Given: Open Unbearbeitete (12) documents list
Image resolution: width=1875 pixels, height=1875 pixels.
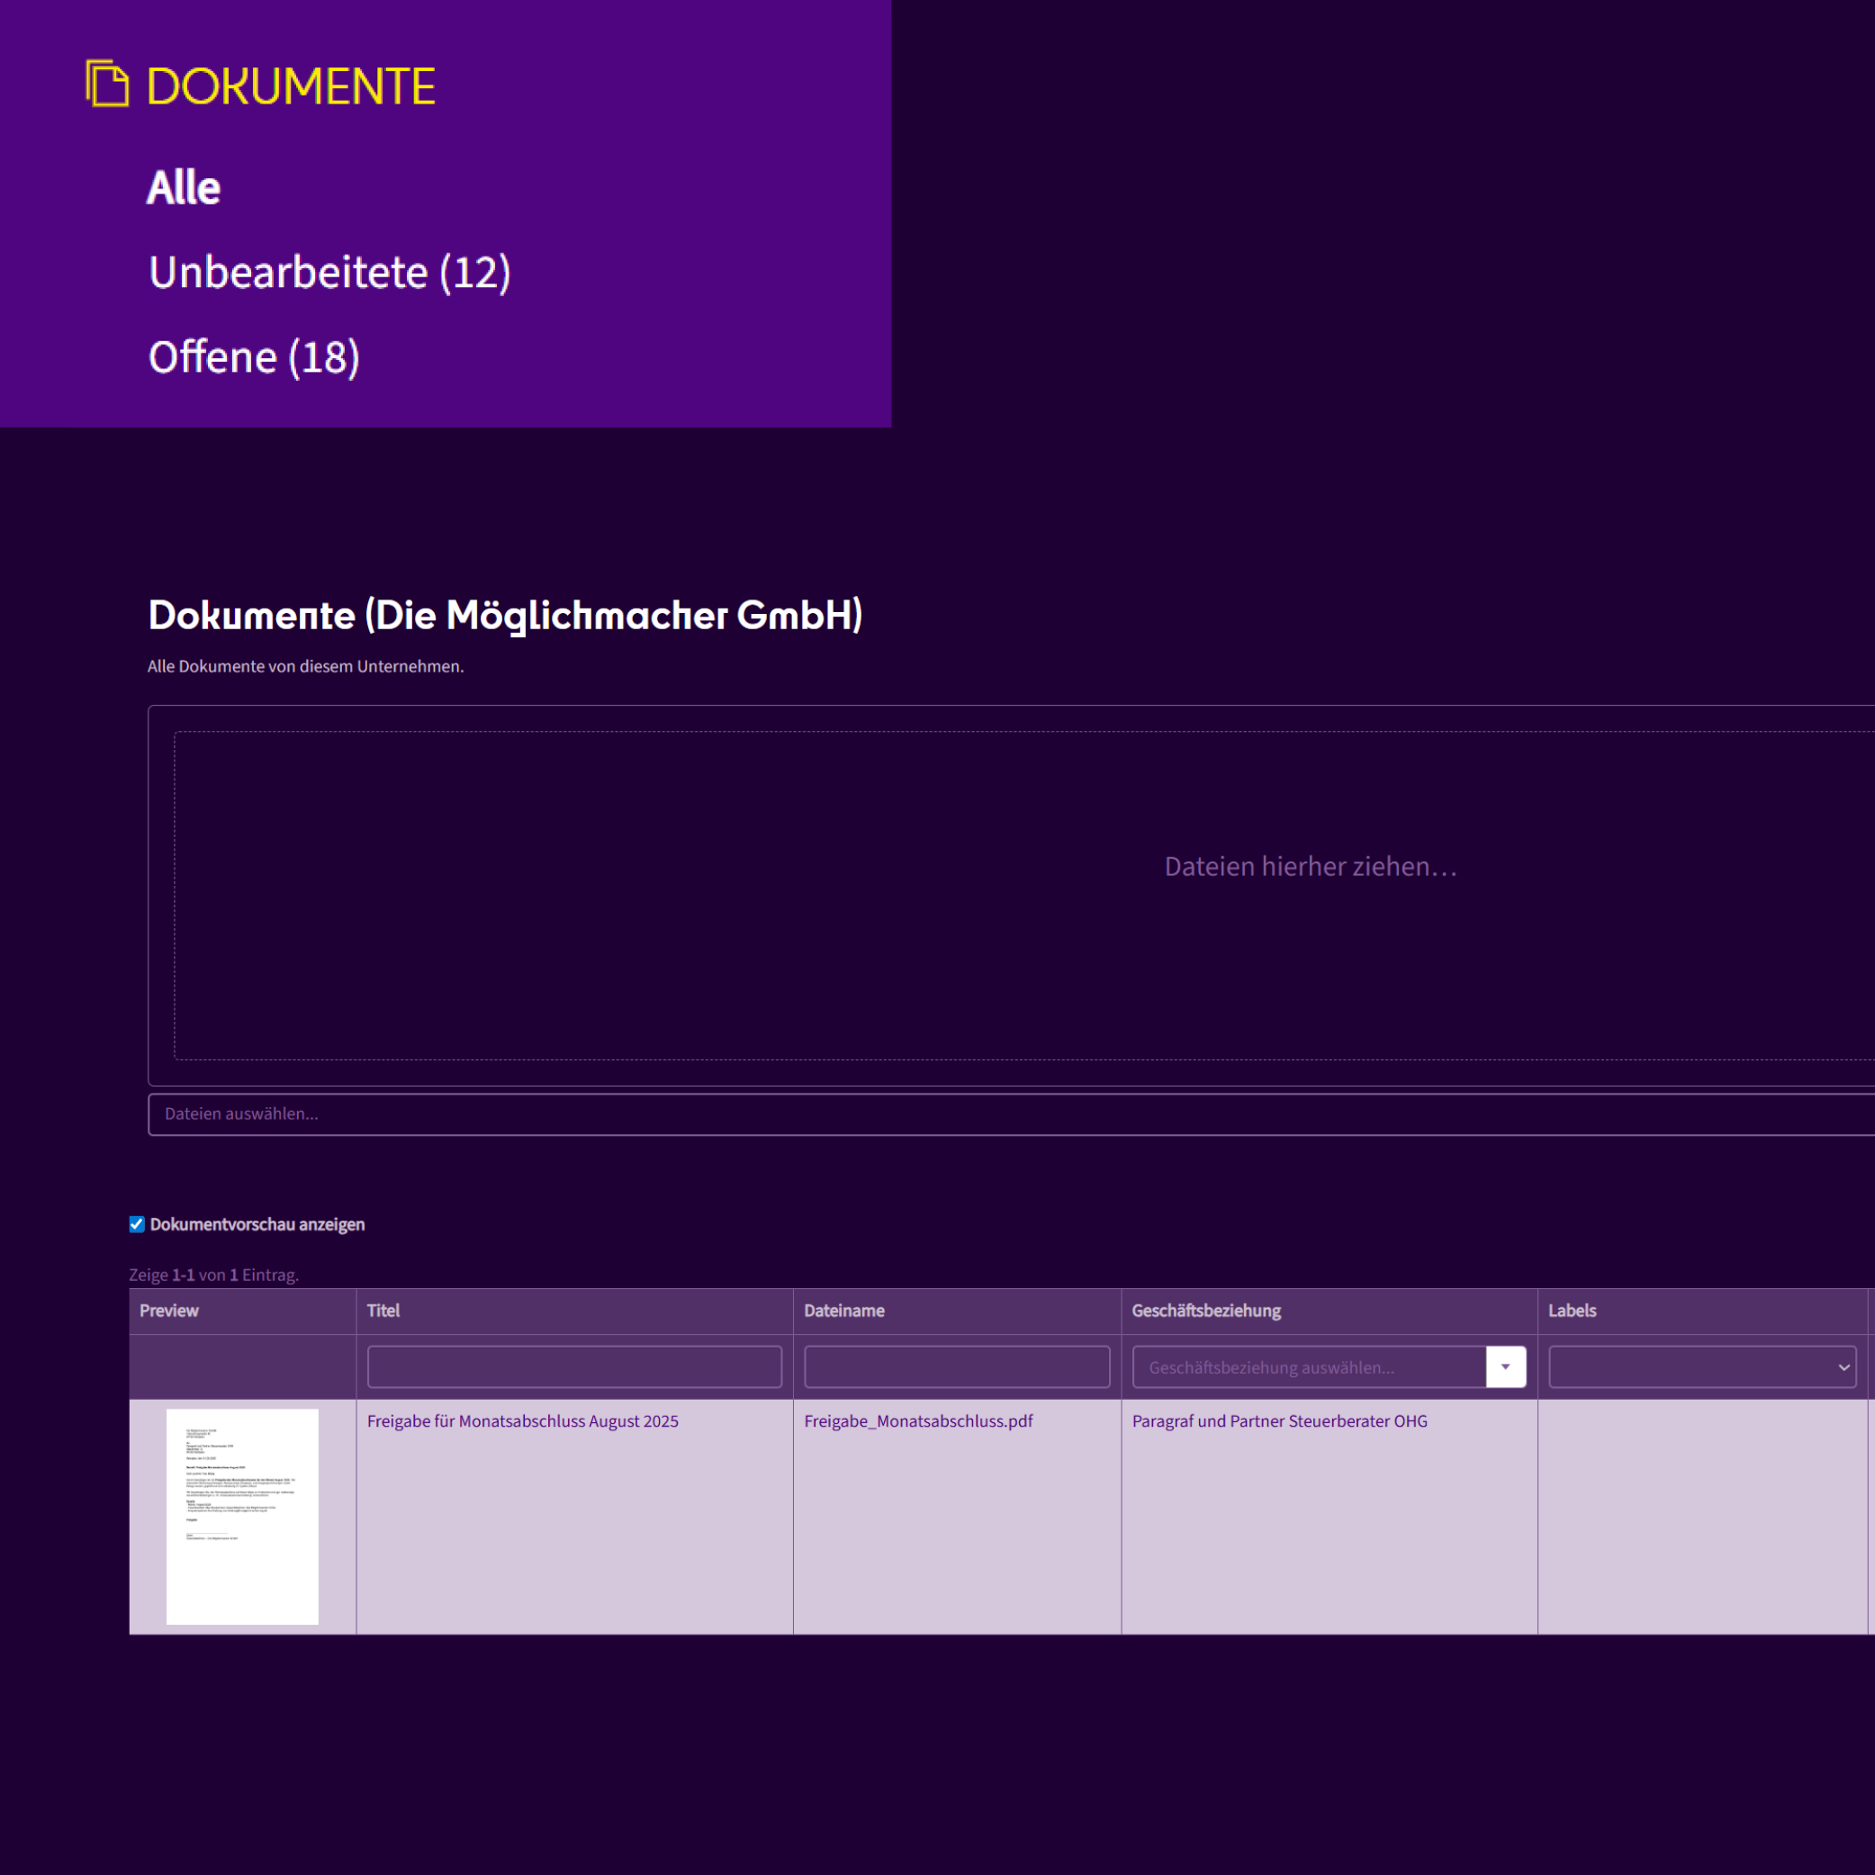Looking at the screenshot, I should coord(329,273).
